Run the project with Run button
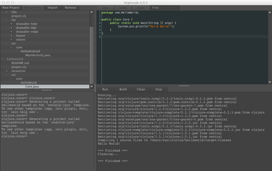The image size is (272, 171). point(105,89)
